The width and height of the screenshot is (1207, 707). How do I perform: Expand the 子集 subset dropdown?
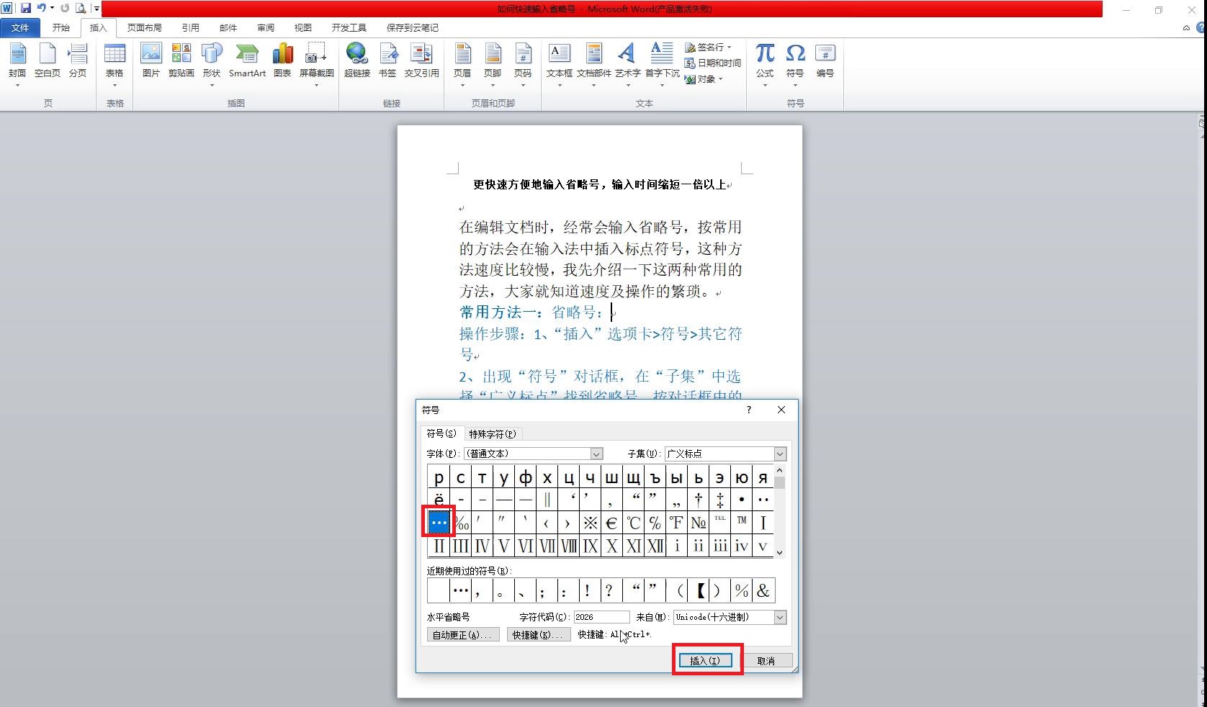pyautogui.click(x=780, y=454)
